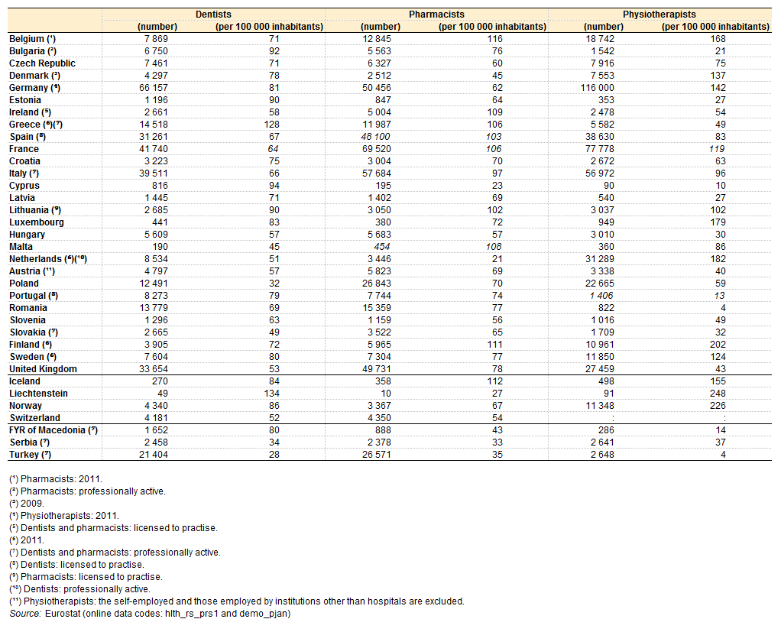Click Spain's pharmacist number 48 100
The image size is (781, 632).
(x=376, y=137)
